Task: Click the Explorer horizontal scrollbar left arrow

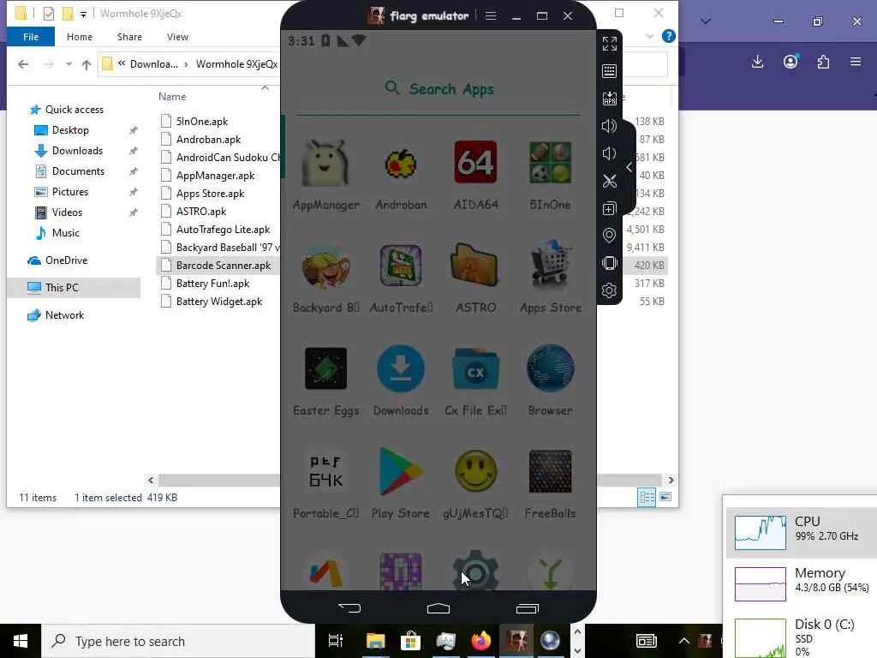Action: (x=151, y=480)
